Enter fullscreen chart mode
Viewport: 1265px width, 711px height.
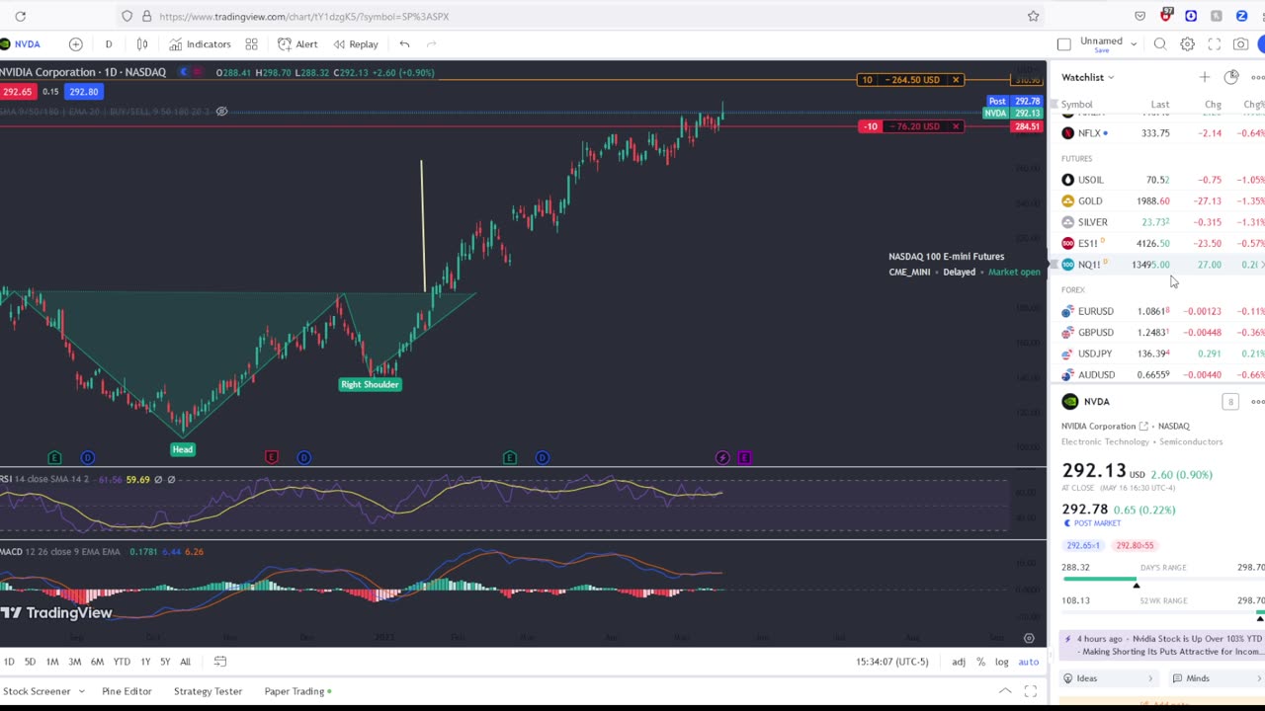point(1214,44)
